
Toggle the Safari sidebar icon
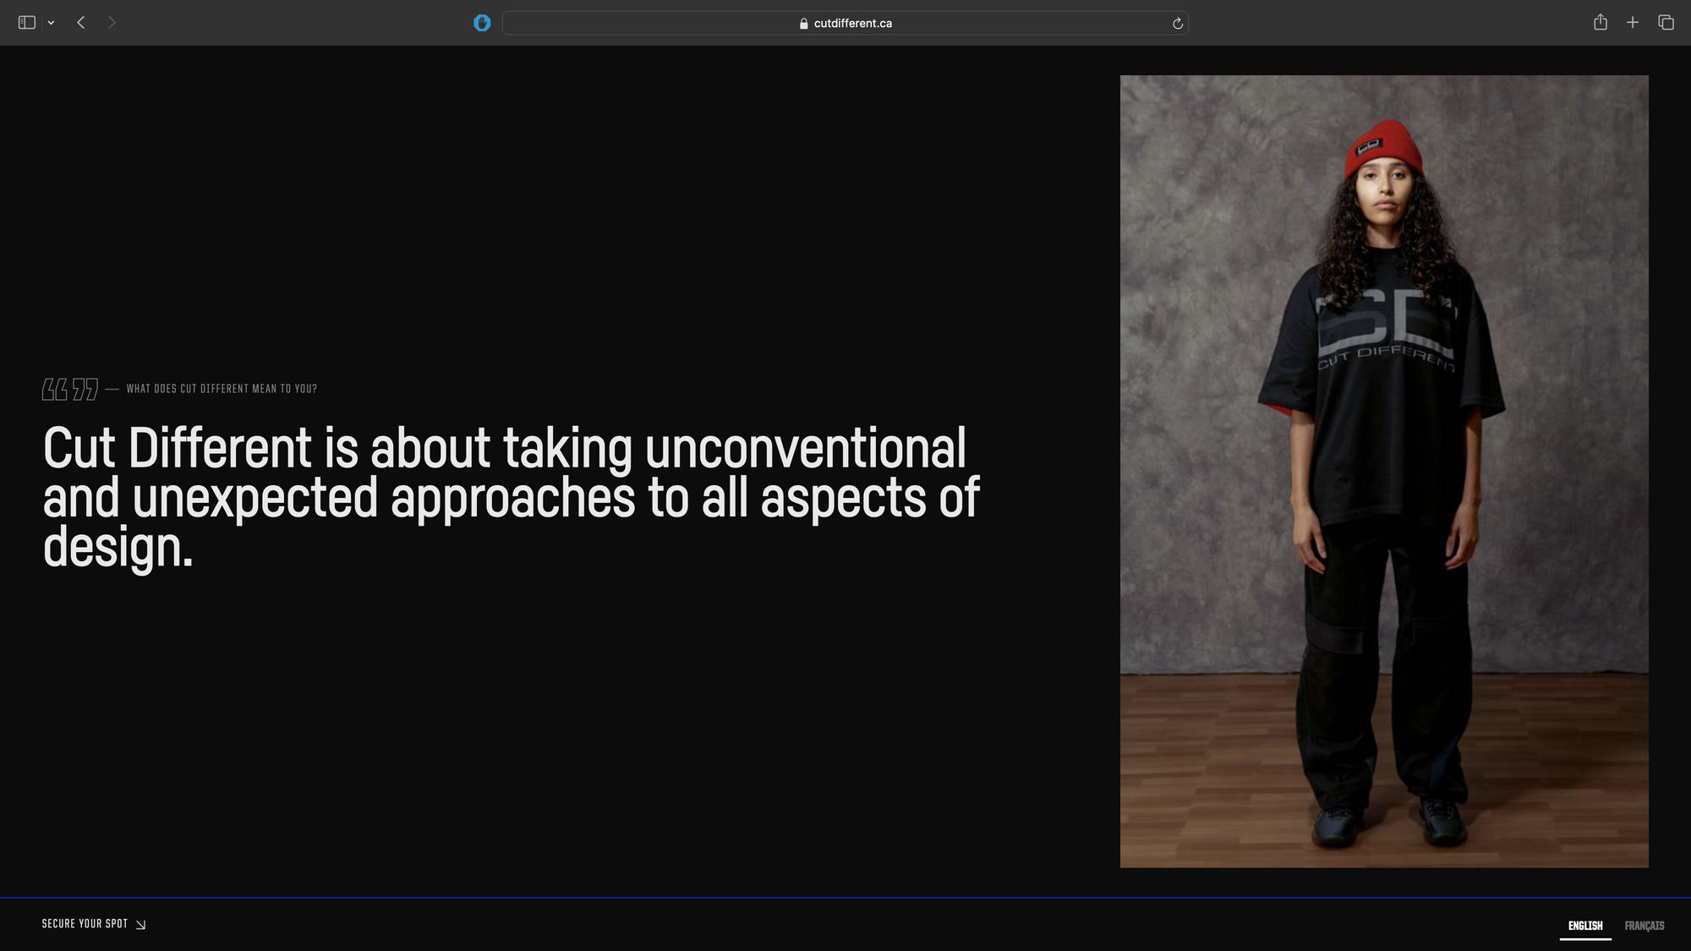(27, 23)
